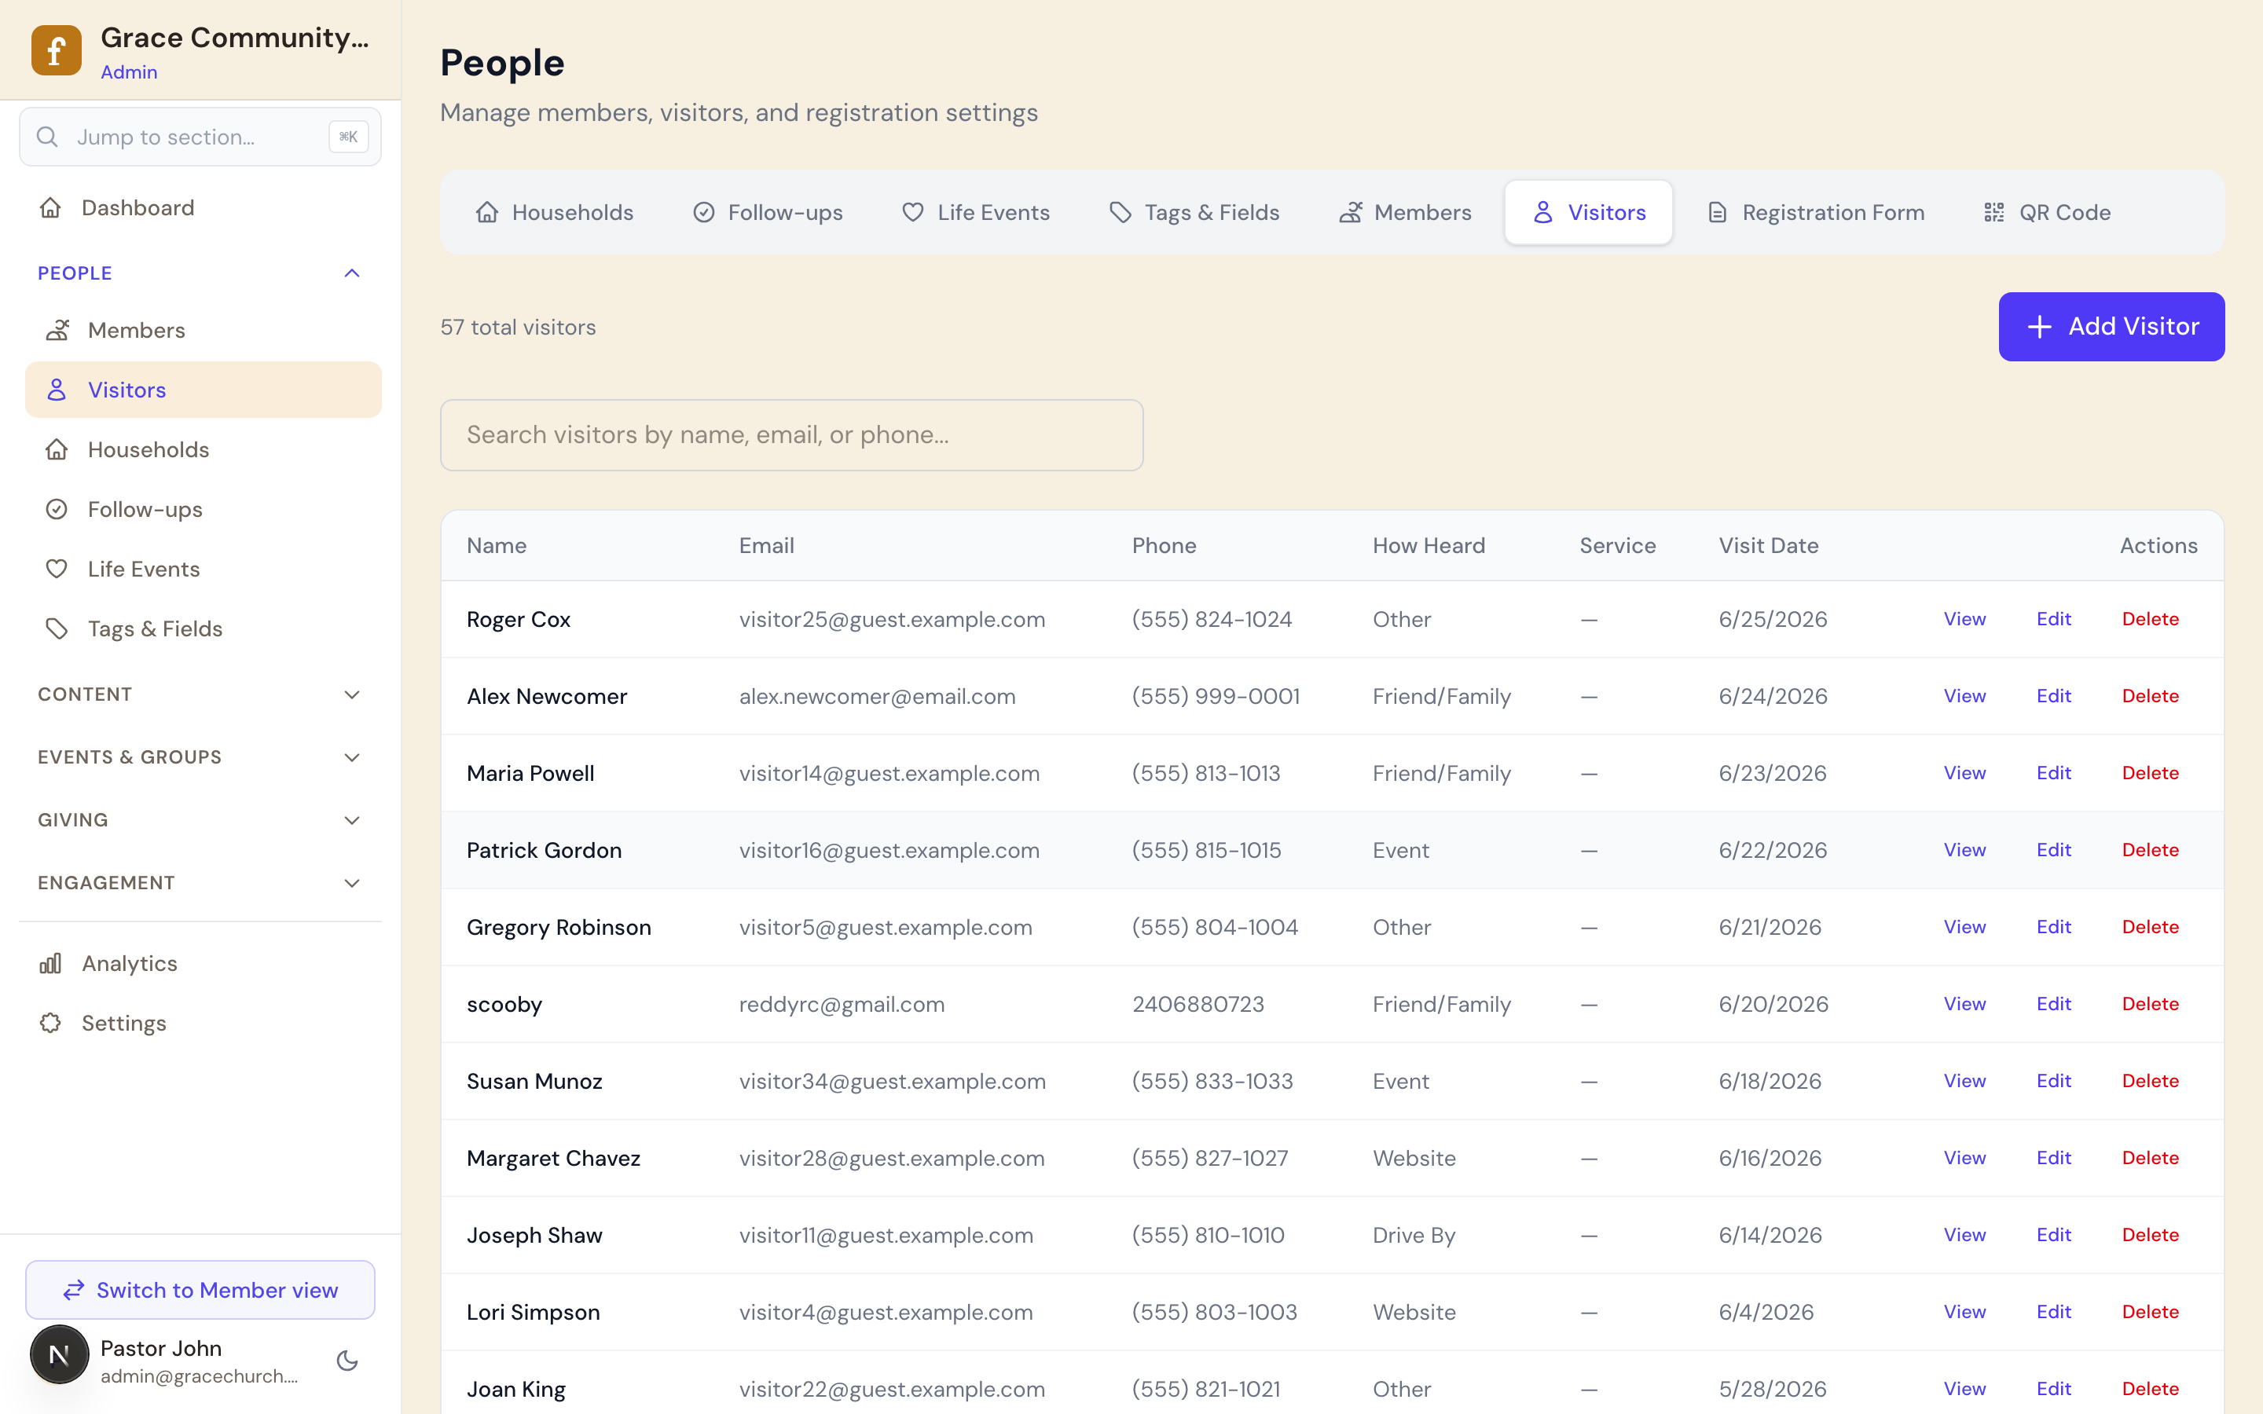The width and height of the screenshot is (2263, 1414).
Task: Delete Maria Powell's visitor entry
Action: tap(2150, 774)
